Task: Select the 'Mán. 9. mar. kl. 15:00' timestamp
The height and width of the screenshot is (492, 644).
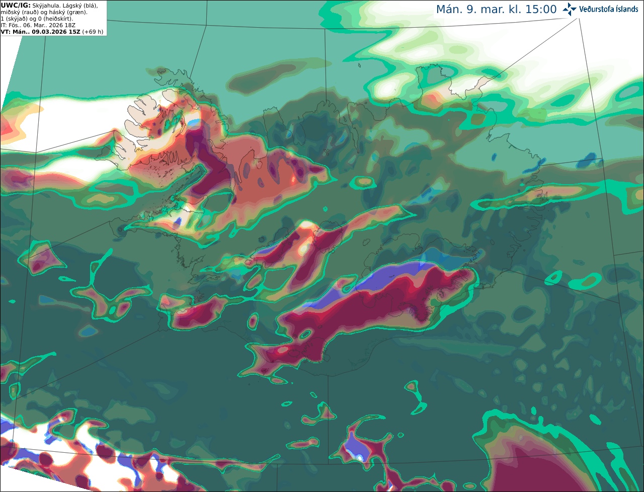Action: coord(497,10)
